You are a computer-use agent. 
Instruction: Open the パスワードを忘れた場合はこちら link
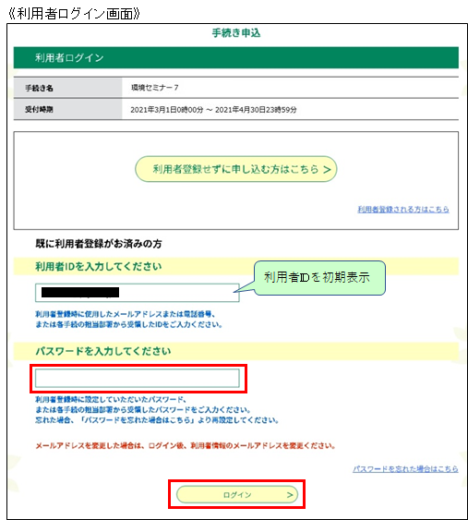(405, 468)
